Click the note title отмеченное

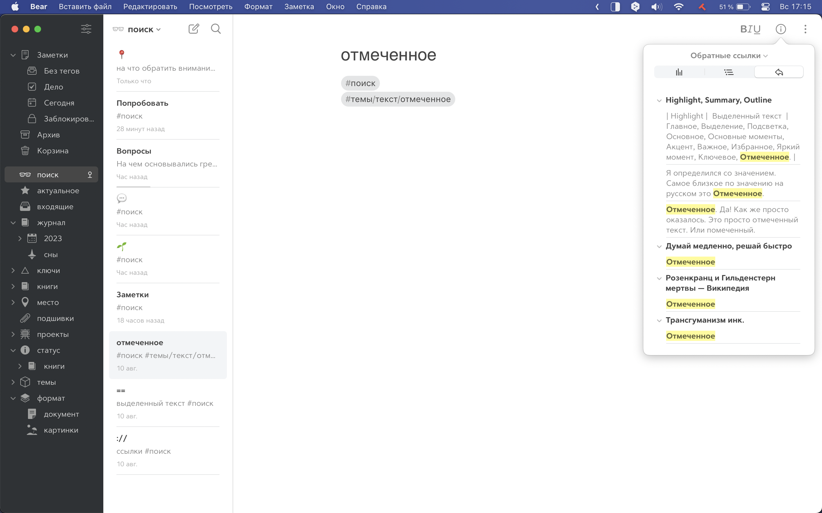coord(388,55)
